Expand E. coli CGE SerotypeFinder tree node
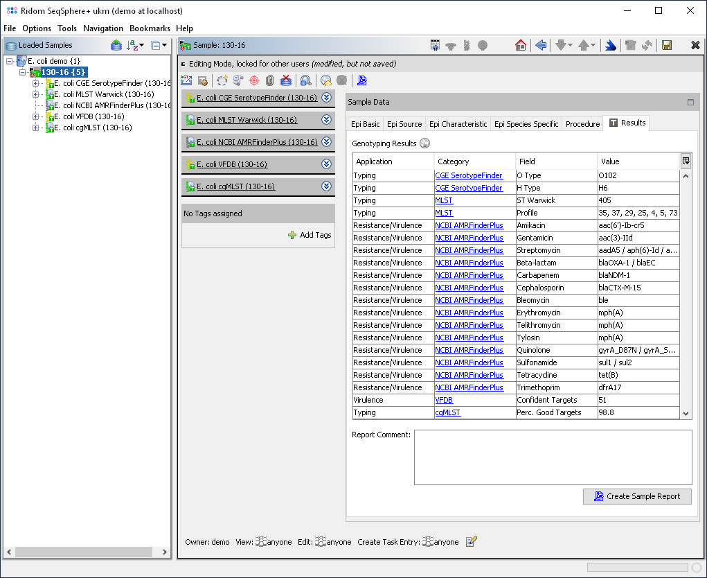 [x=36, y=83]
